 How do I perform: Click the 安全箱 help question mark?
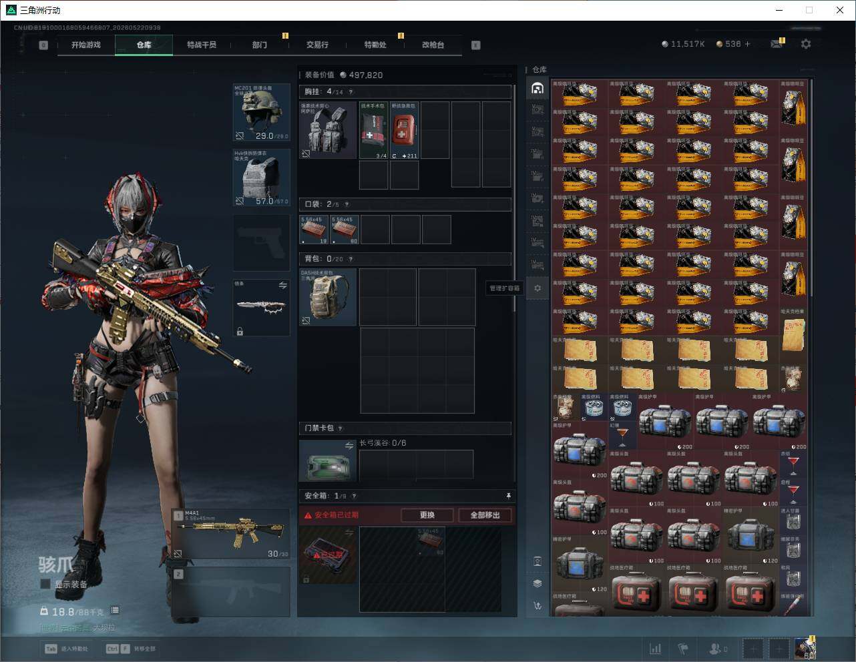[354, 496]
